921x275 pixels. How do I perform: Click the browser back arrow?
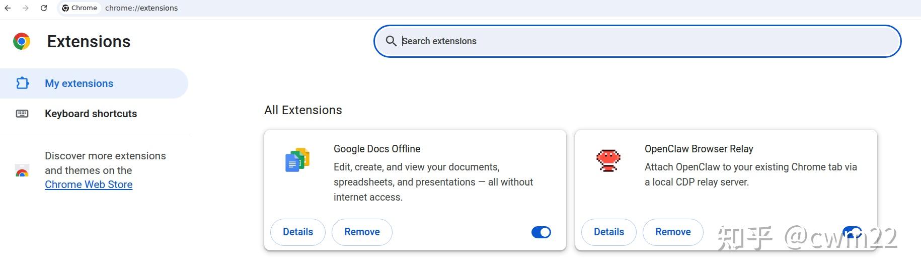(x=8, y=8)
